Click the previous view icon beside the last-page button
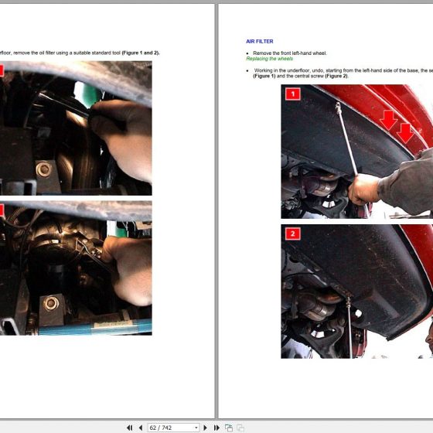Viewport: 433px width, 433px height. (229, 428)
